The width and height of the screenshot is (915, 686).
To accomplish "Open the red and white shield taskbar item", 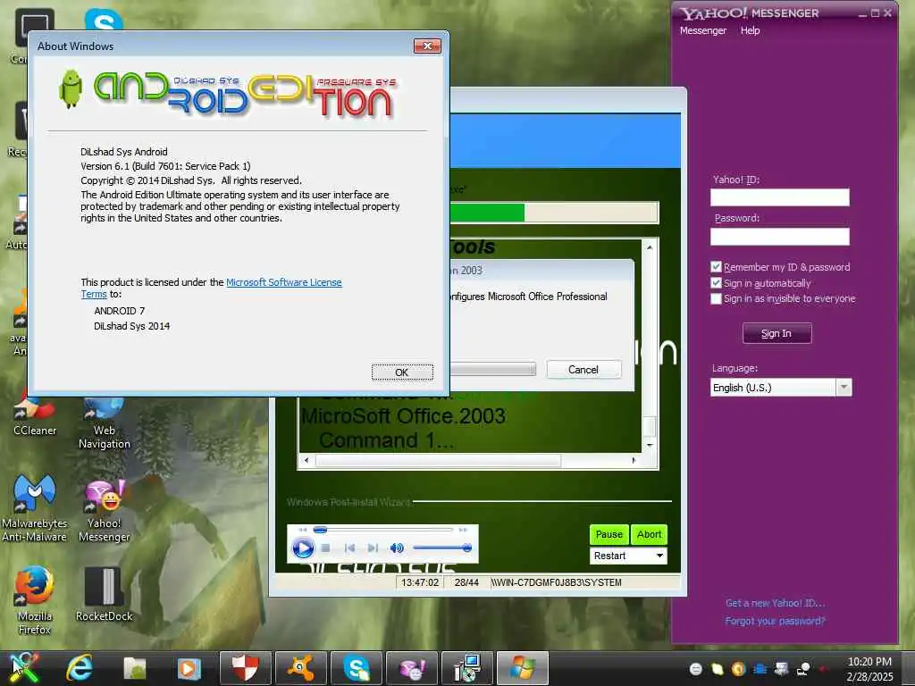I will tap(245, 668).
